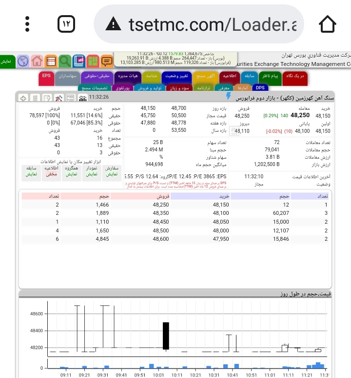Click the average monthly volume 944,698
Image resolution: width=351 pixels, height=378 pixels.
coord(154,165)
